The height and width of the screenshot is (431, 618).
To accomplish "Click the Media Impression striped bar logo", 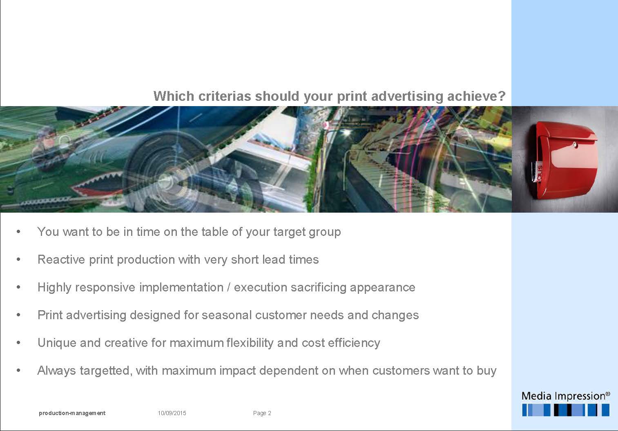I will click(x=565, y=410).
